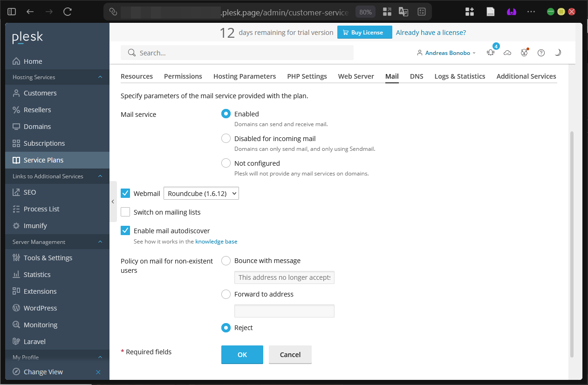Viewport: 588px width, 385px height.
Task: Open Laravel from the sidebar
Action: tap(34, 342)
